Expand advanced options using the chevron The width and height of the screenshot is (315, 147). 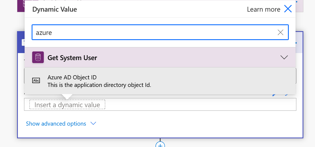(93, 123)
